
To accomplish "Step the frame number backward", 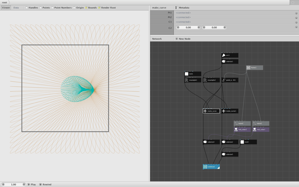I will click(3, 185).
